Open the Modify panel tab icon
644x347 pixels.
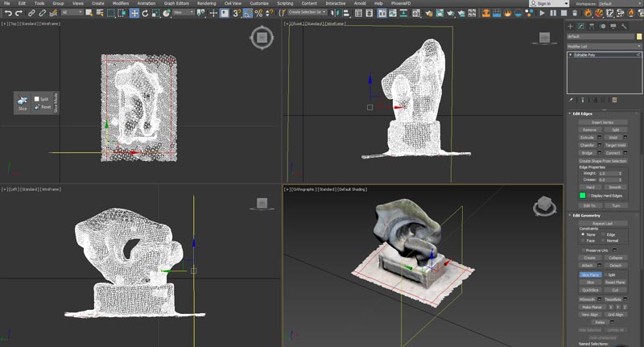pyautogui.click(x=581, y=26)
